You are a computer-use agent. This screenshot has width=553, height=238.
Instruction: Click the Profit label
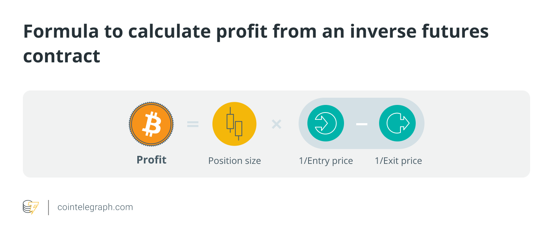[151, 160]
